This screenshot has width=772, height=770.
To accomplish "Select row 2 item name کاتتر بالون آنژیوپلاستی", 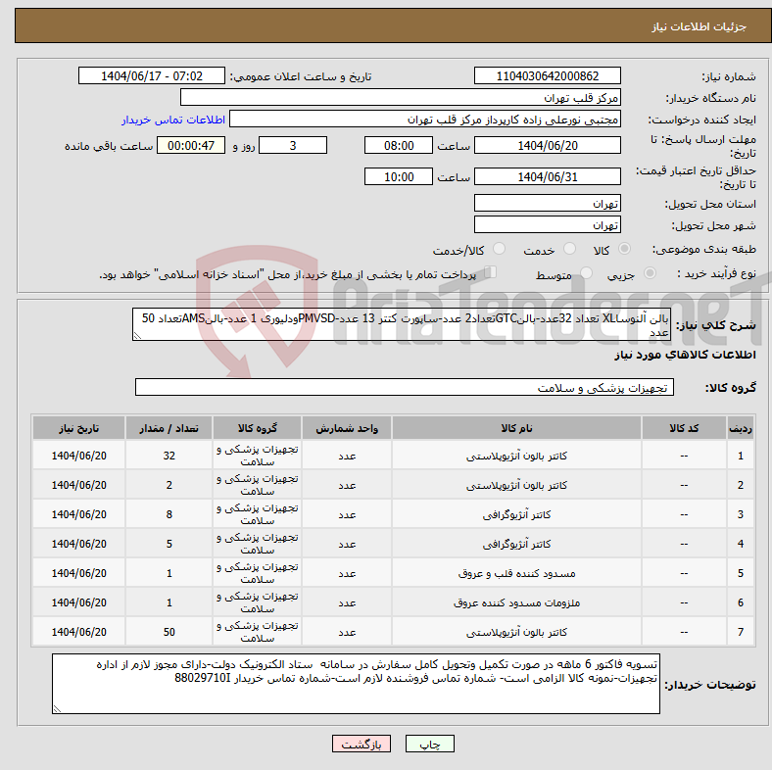I will (516, 486).
